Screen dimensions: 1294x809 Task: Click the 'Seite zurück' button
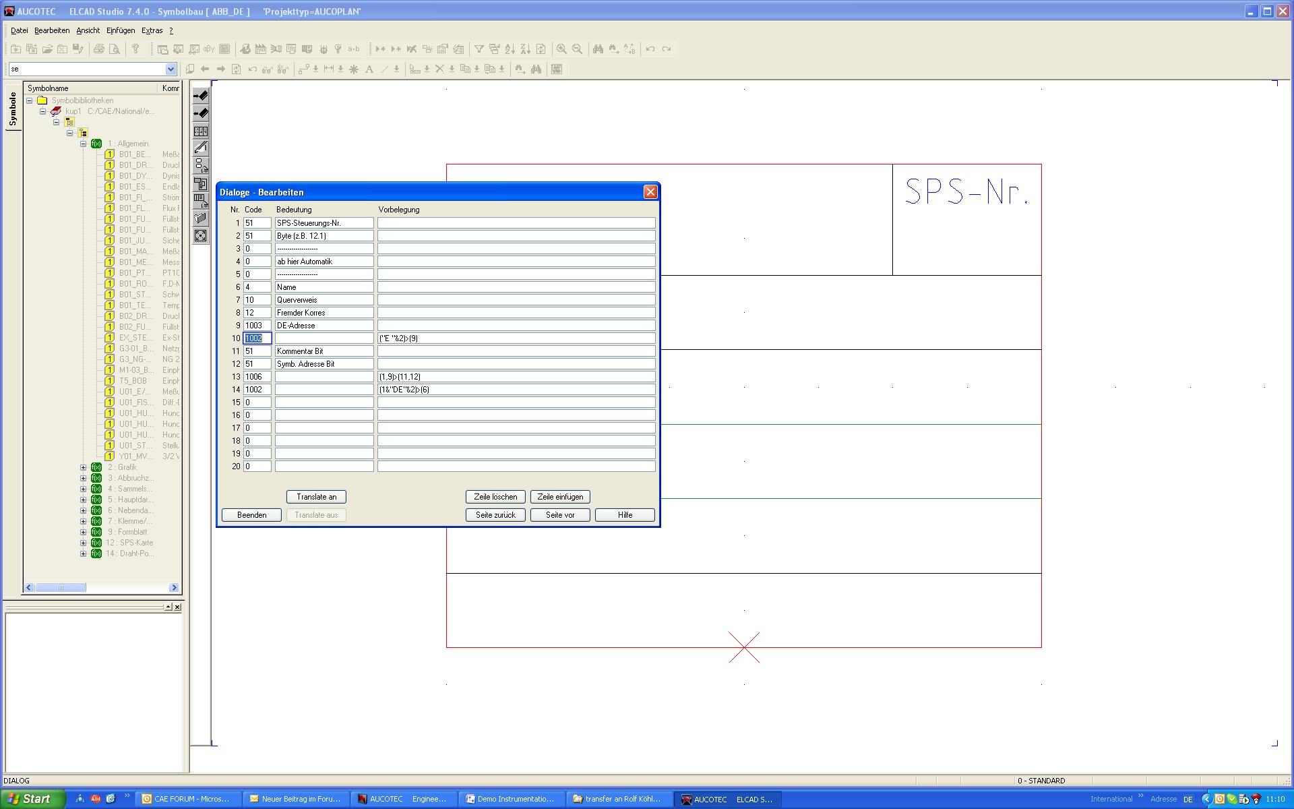[495, 515]
